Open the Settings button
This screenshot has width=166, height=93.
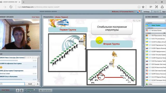[x=146, y=12]
